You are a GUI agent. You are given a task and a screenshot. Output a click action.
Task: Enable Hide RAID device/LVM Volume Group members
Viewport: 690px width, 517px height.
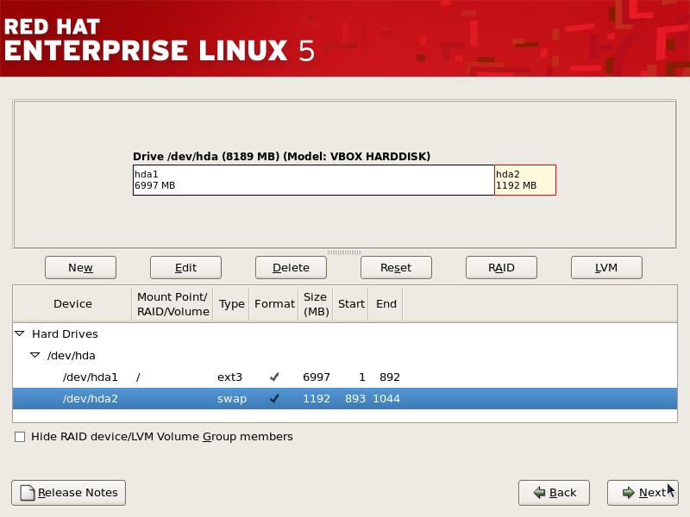(x=20, y=437)
